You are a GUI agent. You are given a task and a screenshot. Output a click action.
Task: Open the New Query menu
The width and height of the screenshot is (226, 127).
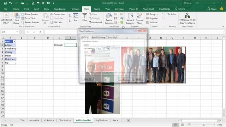pos(17,19)
